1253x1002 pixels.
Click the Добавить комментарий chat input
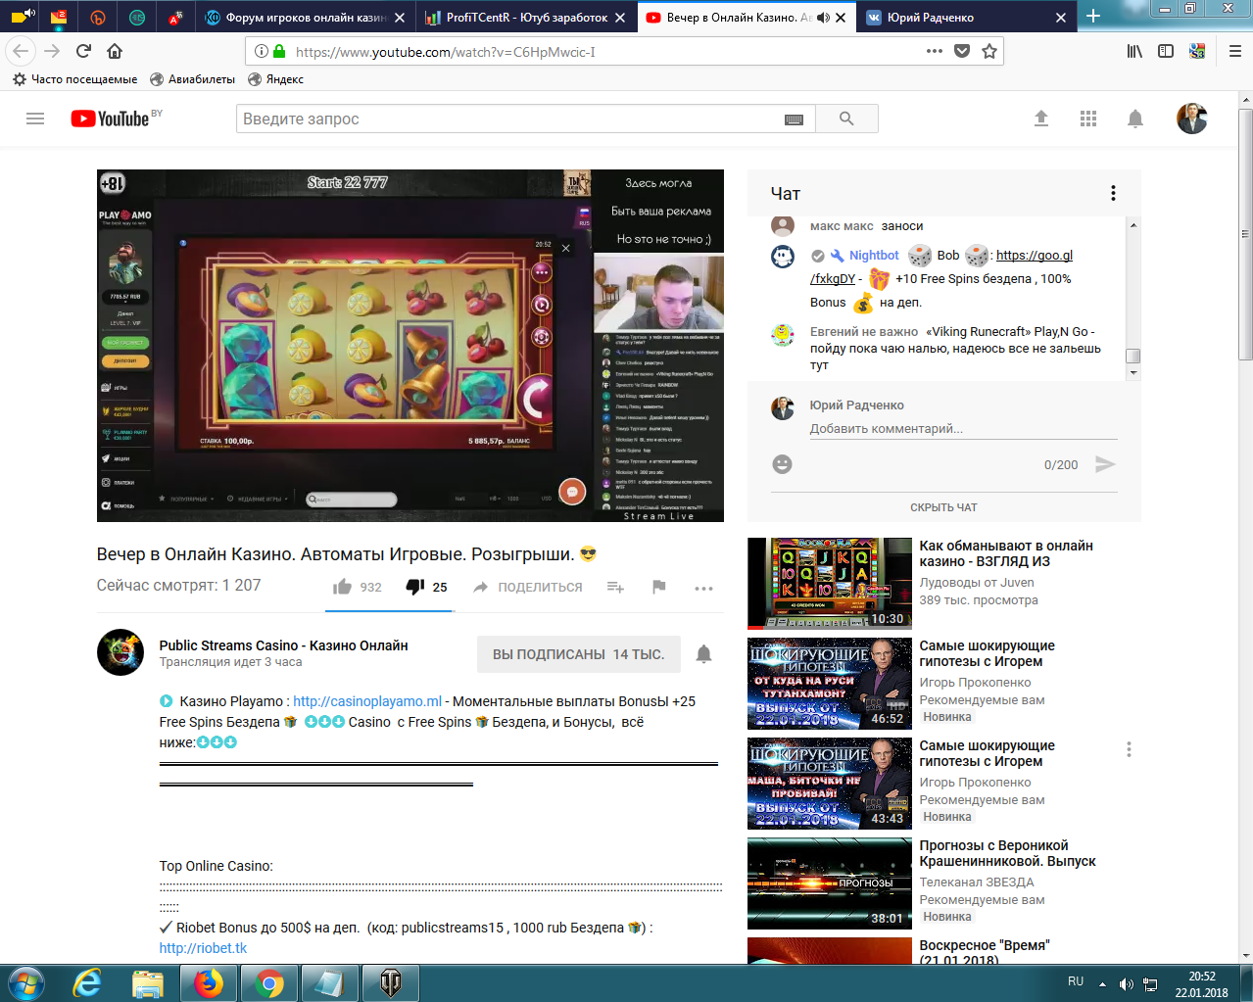963,428
